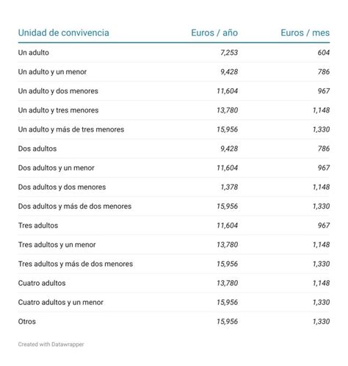Screen dimensions: 348x366
Task: Click the 'Tres adultos' row label
Action: 38,226
